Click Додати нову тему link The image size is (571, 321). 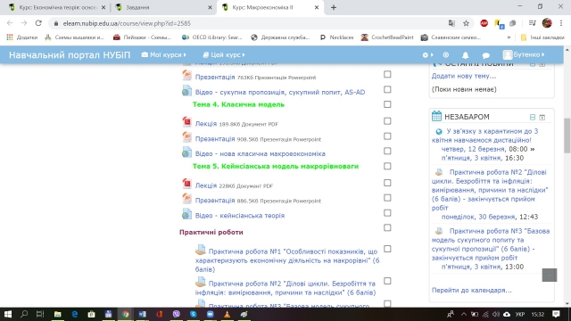pyautogui.click(x=464, y=76)
